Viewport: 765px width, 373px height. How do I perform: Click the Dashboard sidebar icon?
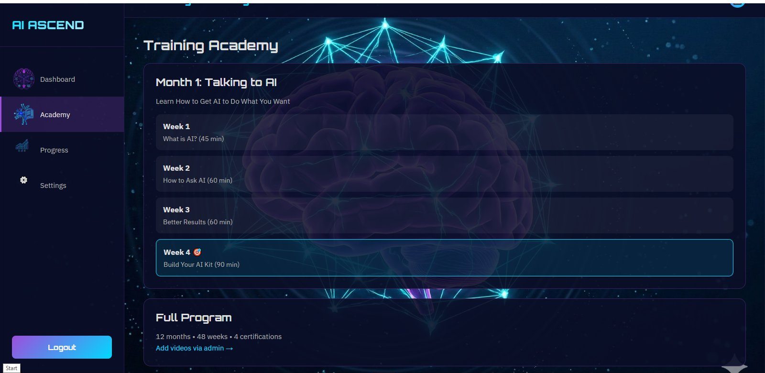tap(23, 79)
